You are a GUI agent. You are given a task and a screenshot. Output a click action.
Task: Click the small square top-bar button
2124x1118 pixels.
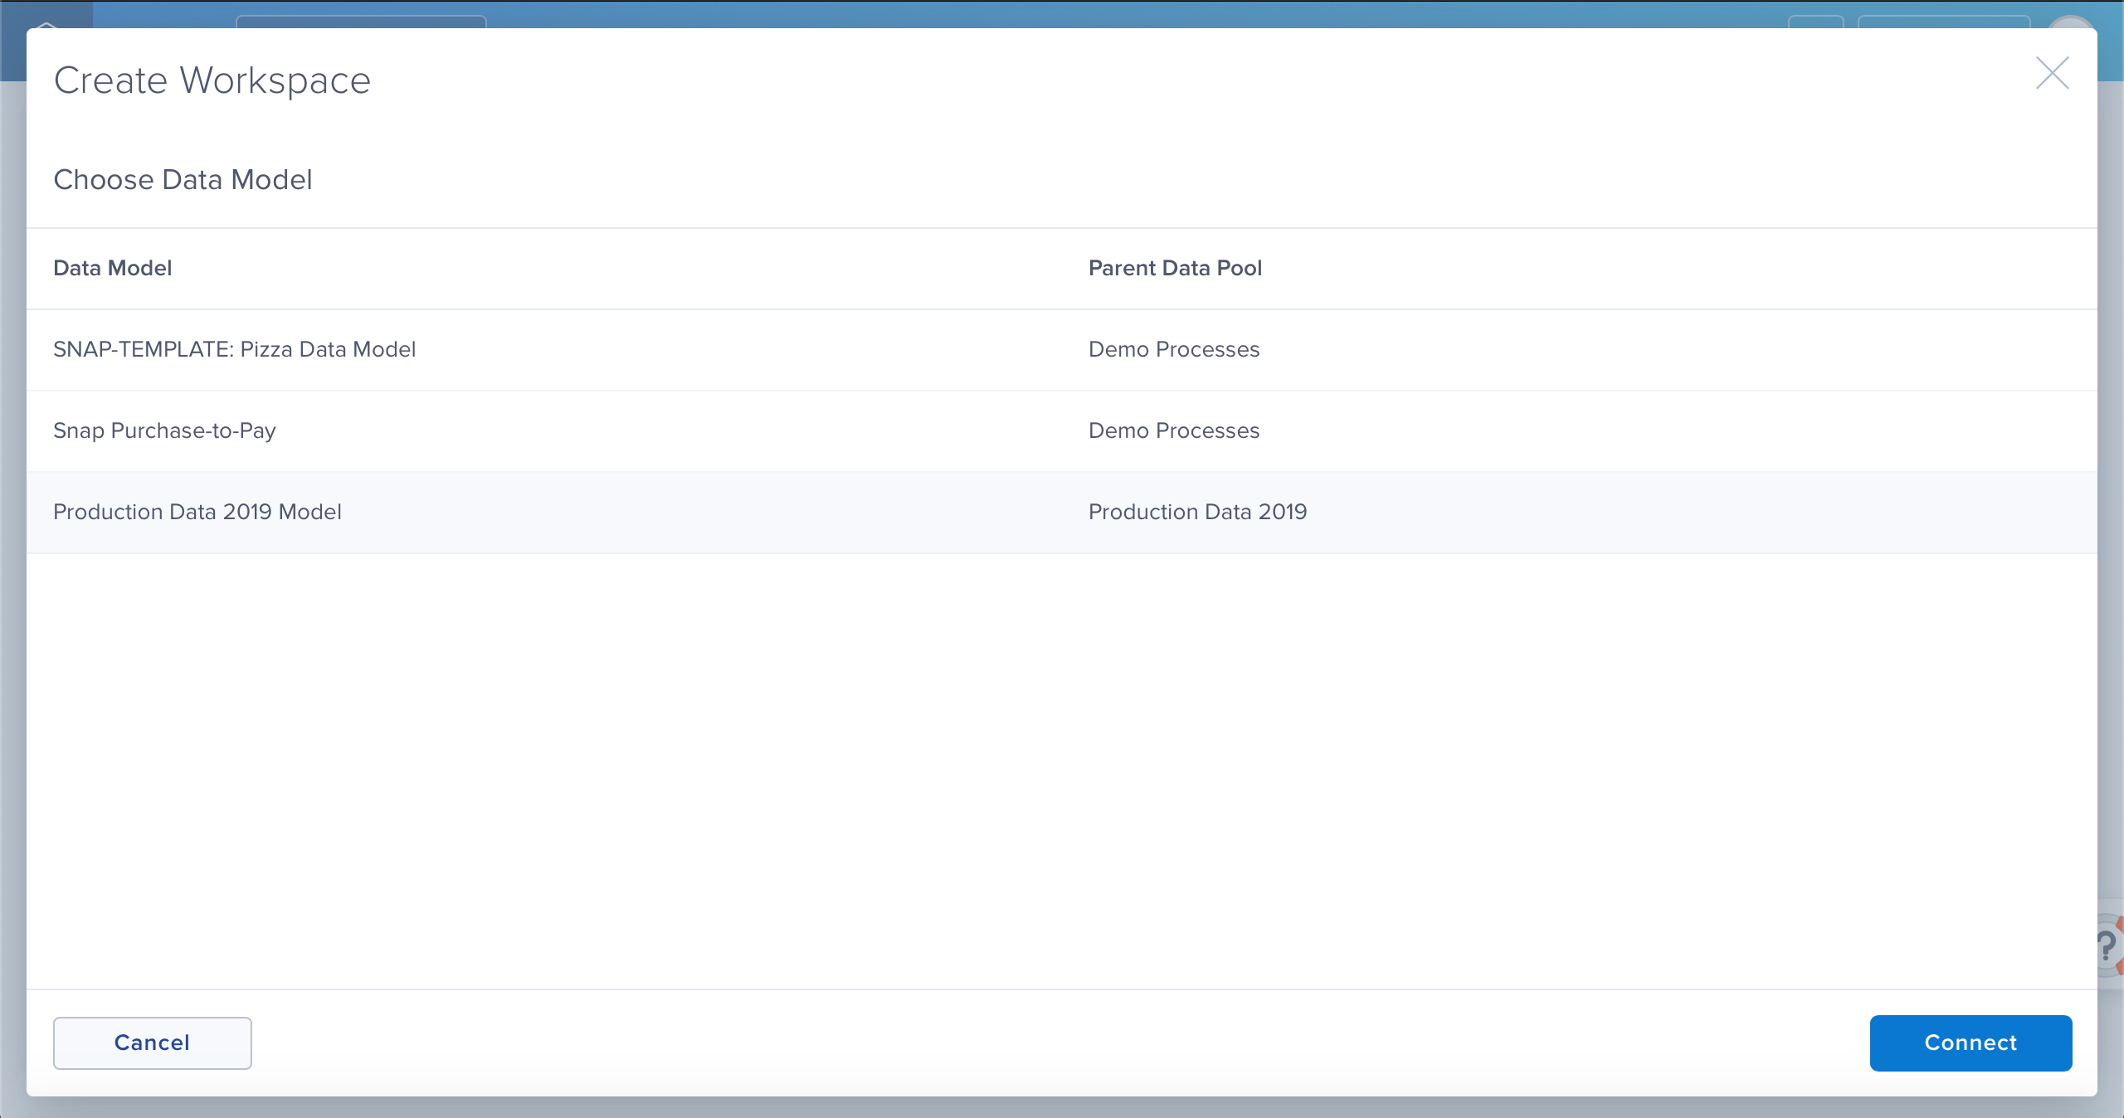coord(1815,22)
